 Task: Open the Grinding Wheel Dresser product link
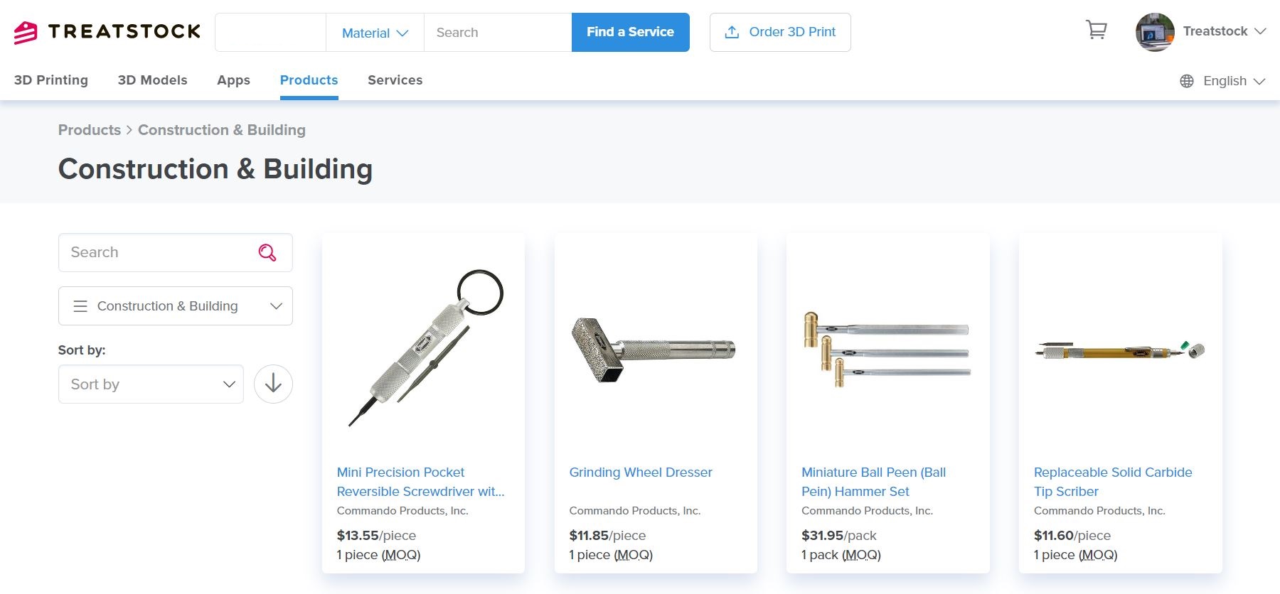click(640, 472)
